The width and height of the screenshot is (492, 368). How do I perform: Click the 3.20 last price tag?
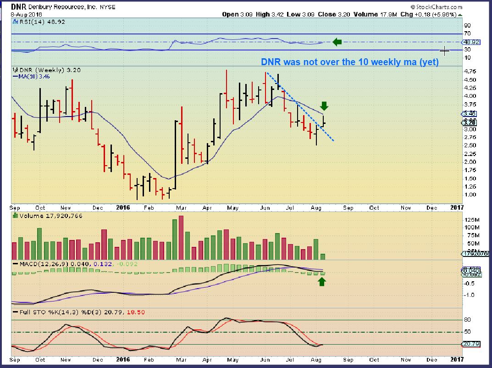tap(470, 123)
